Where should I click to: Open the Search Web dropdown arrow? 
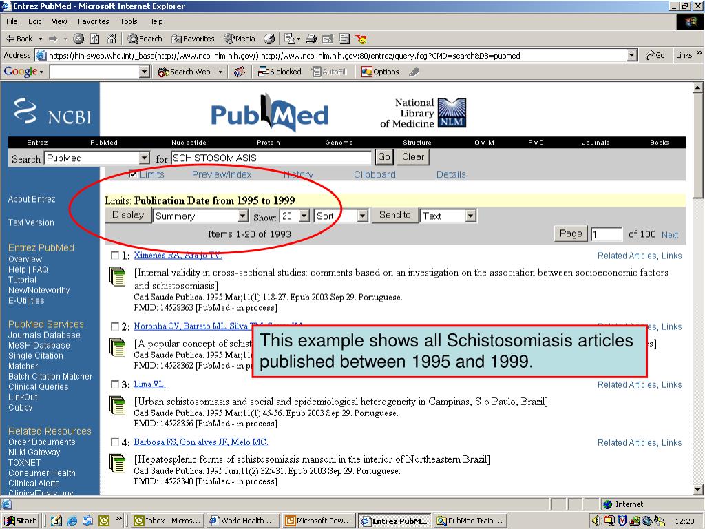(220, 72)
